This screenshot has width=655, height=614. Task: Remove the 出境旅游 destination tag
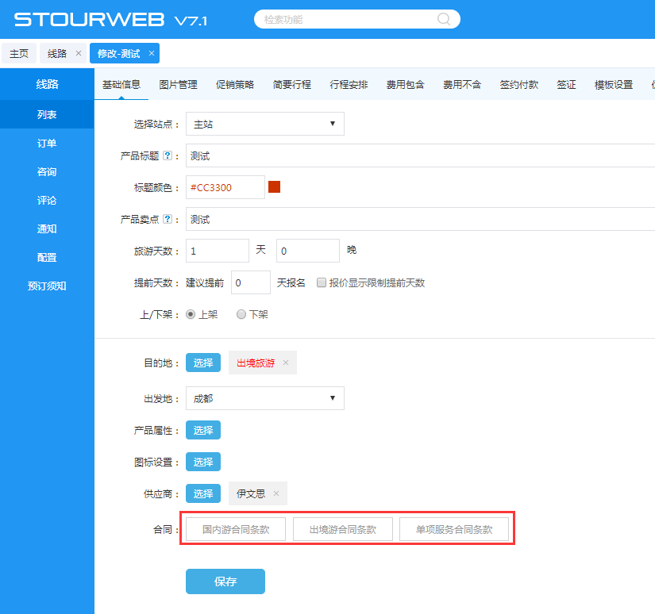coord(286,363)
